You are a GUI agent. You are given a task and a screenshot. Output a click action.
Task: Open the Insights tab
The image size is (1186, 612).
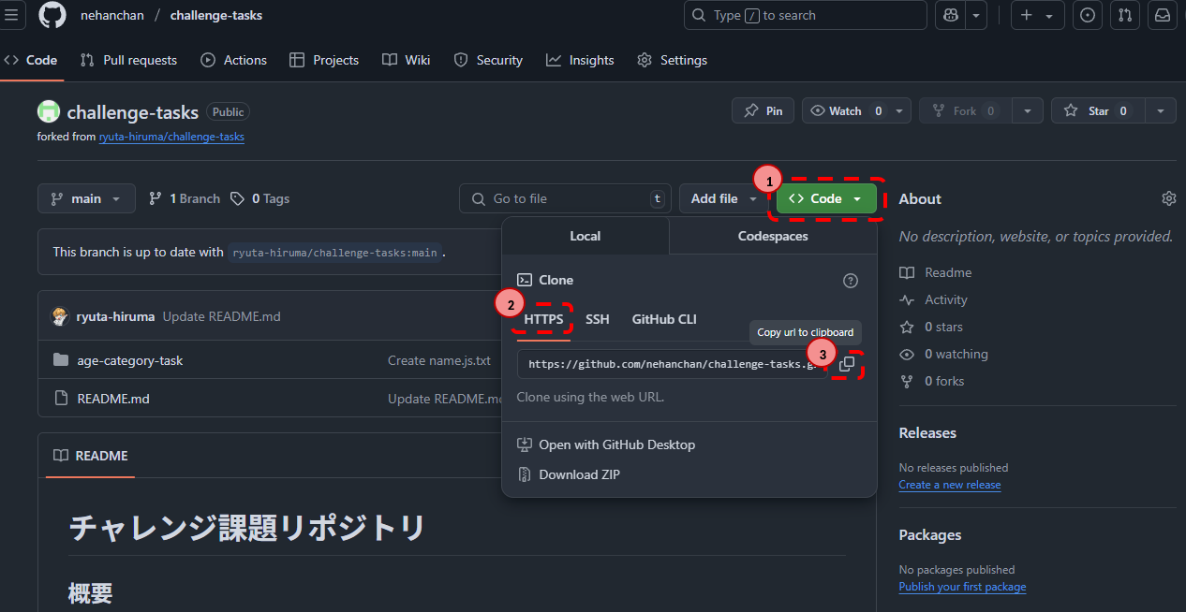pos(581,60)
